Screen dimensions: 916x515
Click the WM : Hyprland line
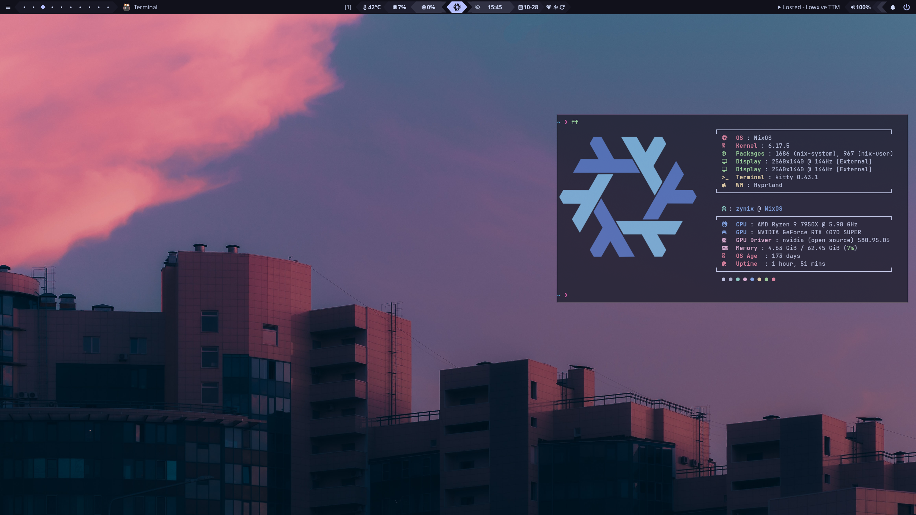click(759, 185)
